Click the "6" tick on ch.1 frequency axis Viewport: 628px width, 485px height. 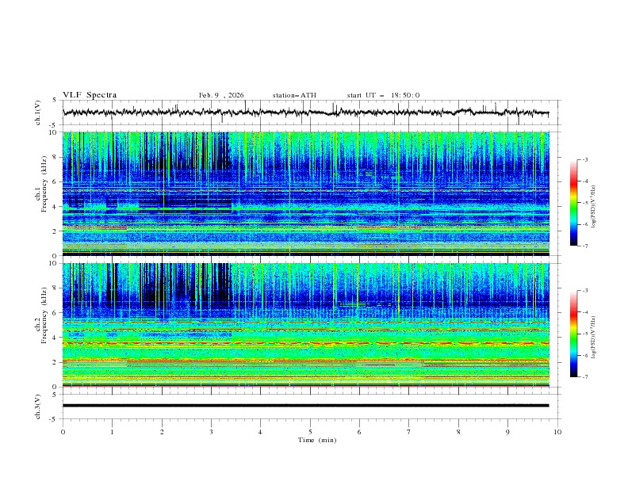55,181
